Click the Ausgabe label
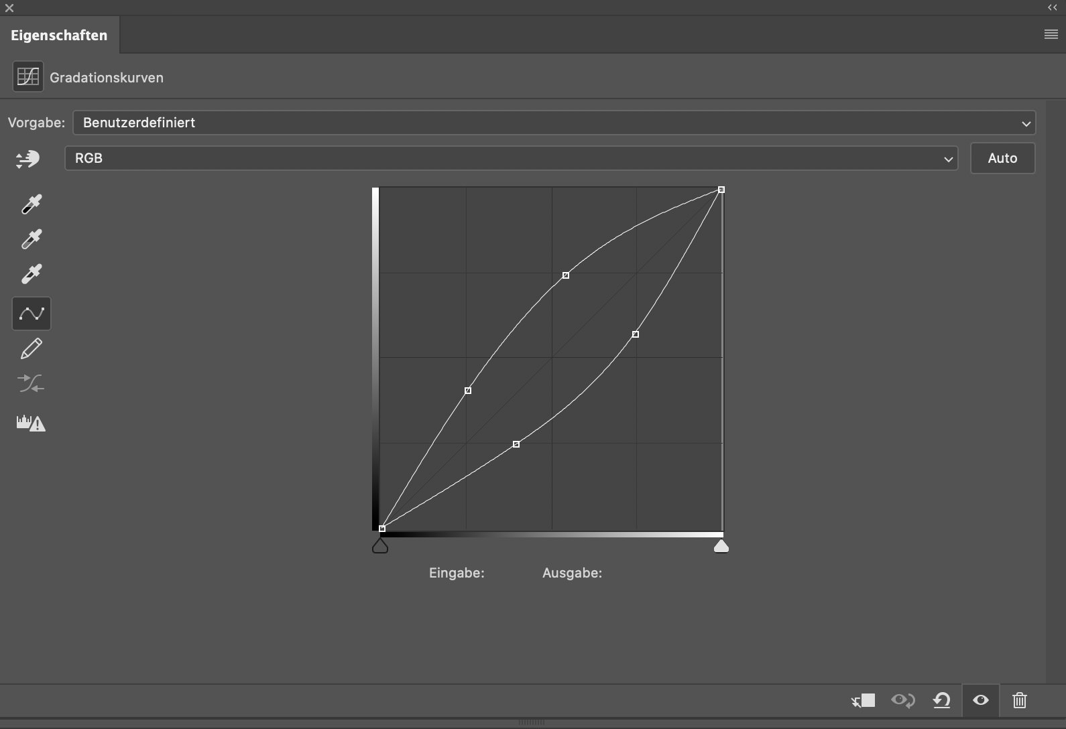The width and height of the screenshot is (1066, 729). point(572,574)
